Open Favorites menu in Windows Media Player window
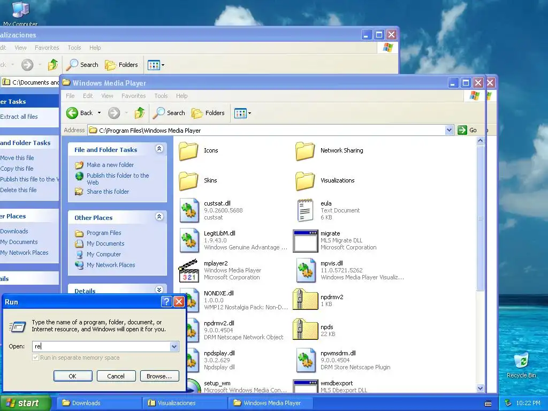Screen dimensions: 548x411 pos(133,96)
